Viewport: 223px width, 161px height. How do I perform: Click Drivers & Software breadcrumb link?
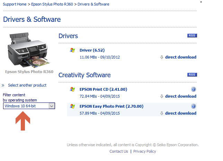point(93,4)
